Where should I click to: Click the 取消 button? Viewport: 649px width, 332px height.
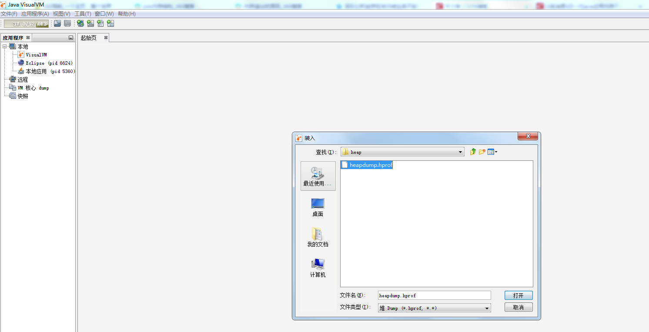[519, 307]
